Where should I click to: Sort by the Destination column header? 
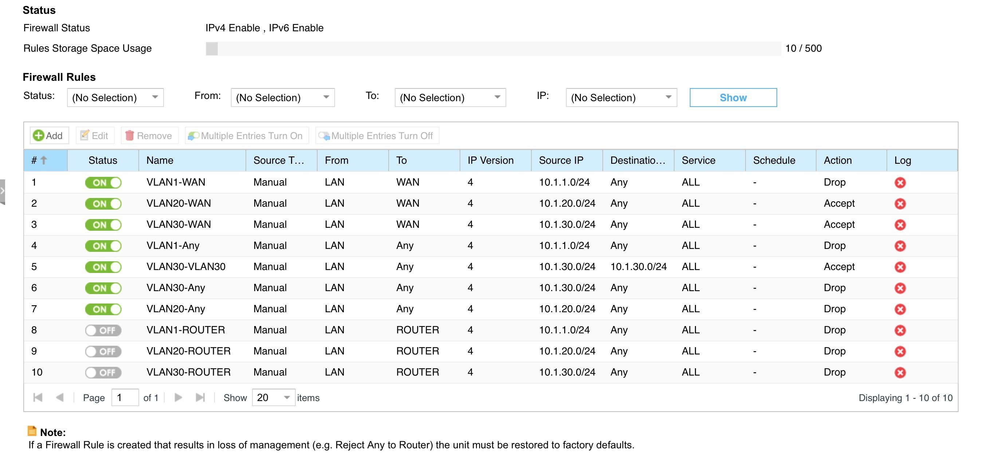[x=638, y=160]
